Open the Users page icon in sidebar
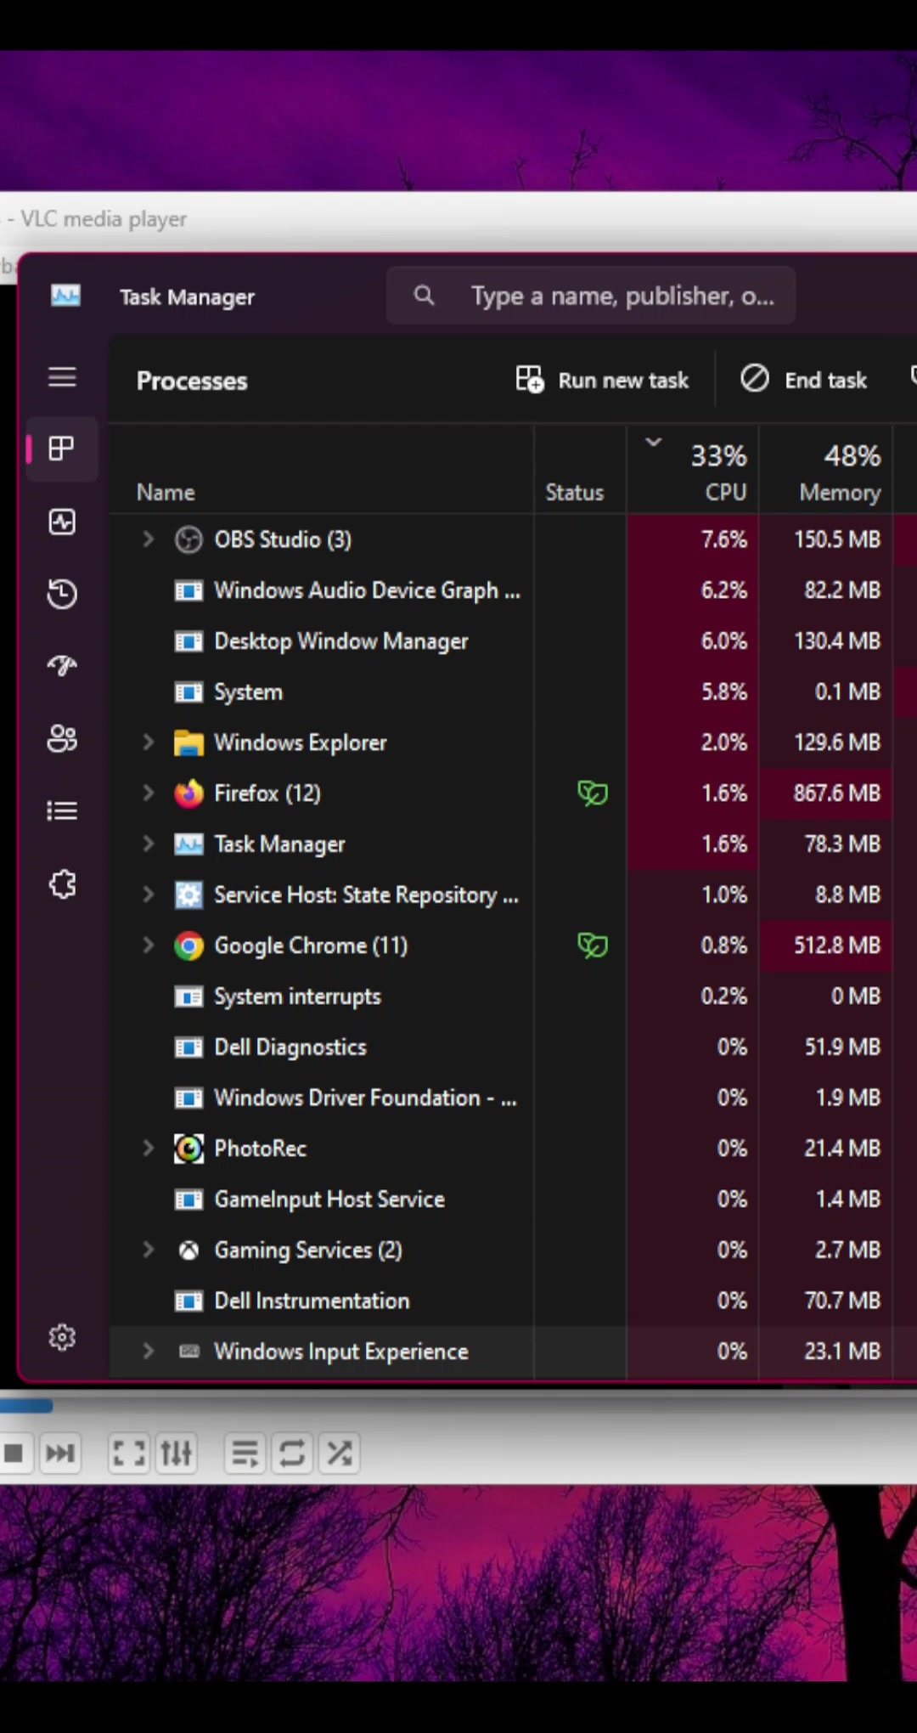917x1733 pixels. tap(62, 738)
